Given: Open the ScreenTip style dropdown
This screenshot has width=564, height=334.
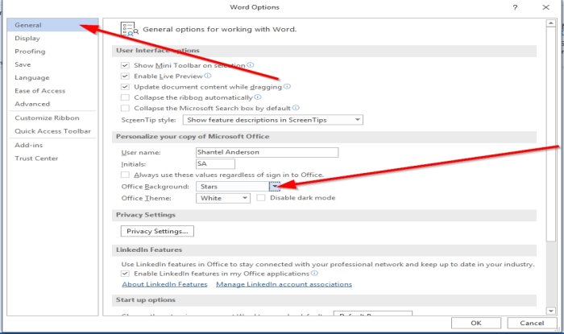Looking at the screenshot, I should pyautogui.click(x=273, y=120).
